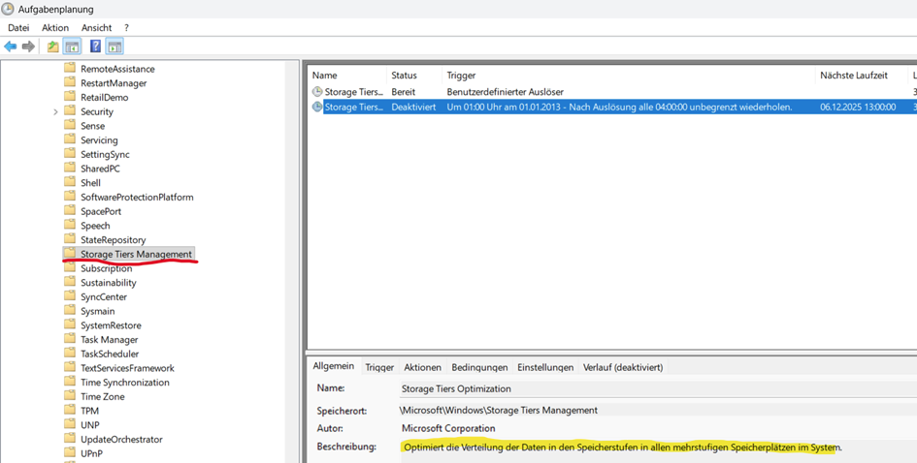This screenshot has height=463, width=917.
Task: Click the Security folder icon
Action: tap(70, 111)
